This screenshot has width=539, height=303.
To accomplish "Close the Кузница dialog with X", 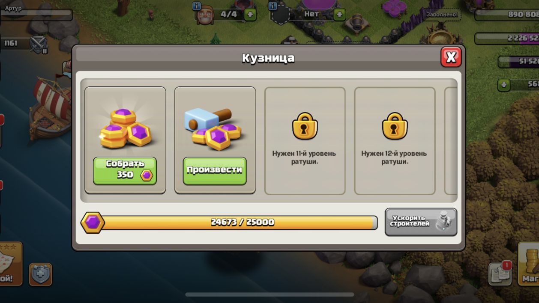I will tap(451, 57).
